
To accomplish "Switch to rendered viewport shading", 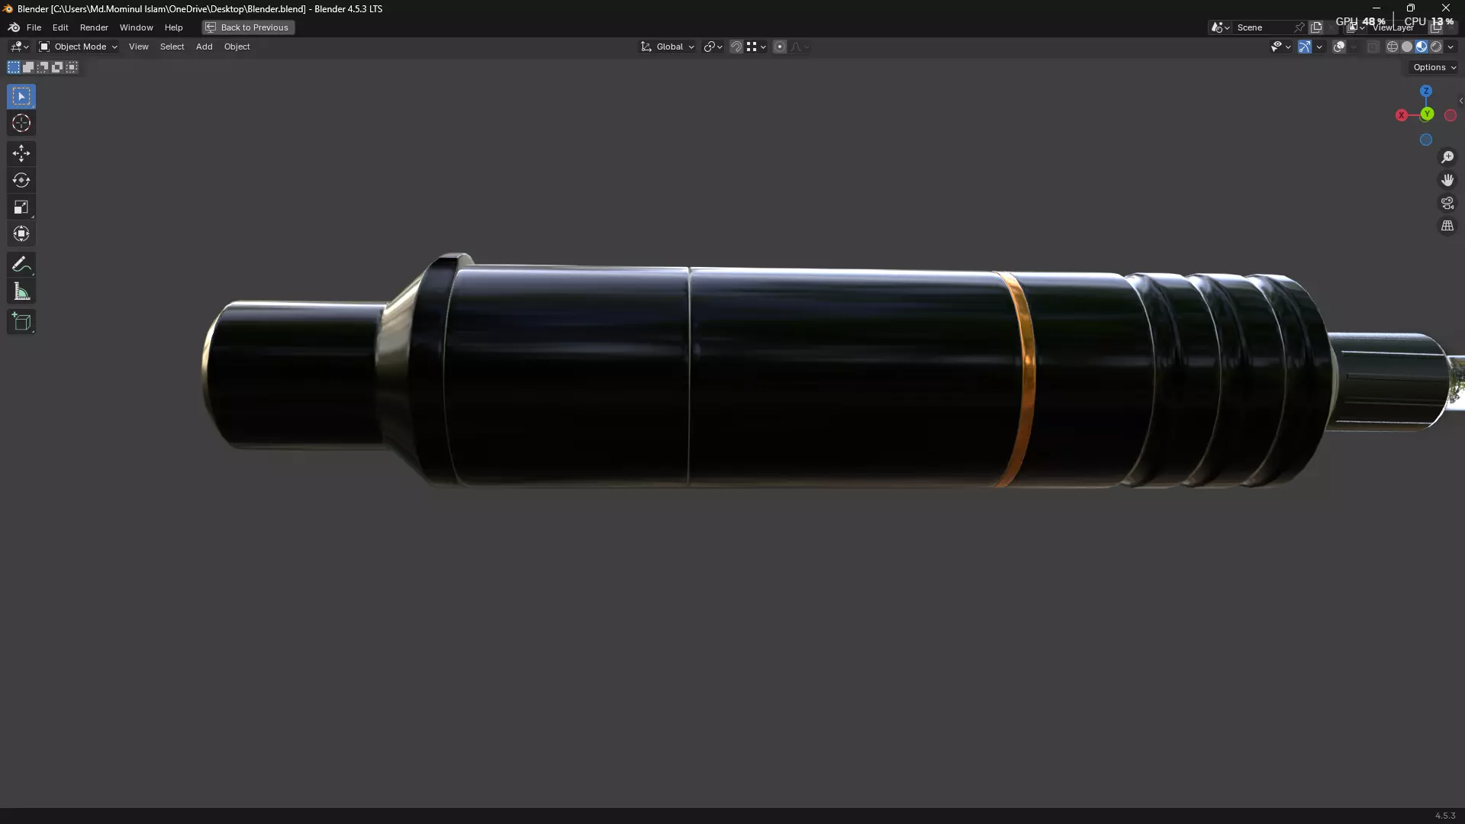I will point(1436,47).
